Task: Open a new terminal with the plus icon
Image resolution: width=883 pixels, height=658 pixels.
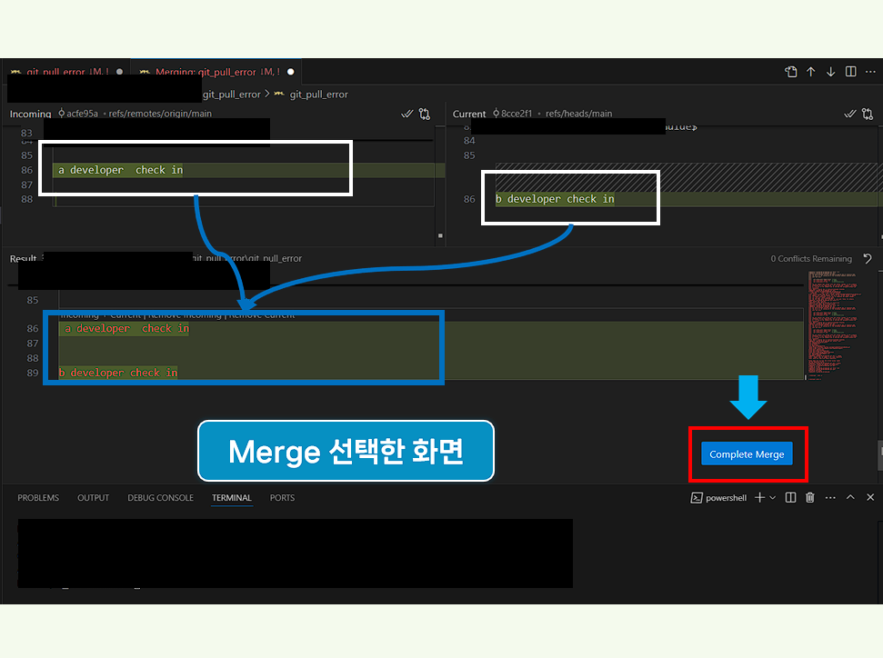Action: (759, 497)
